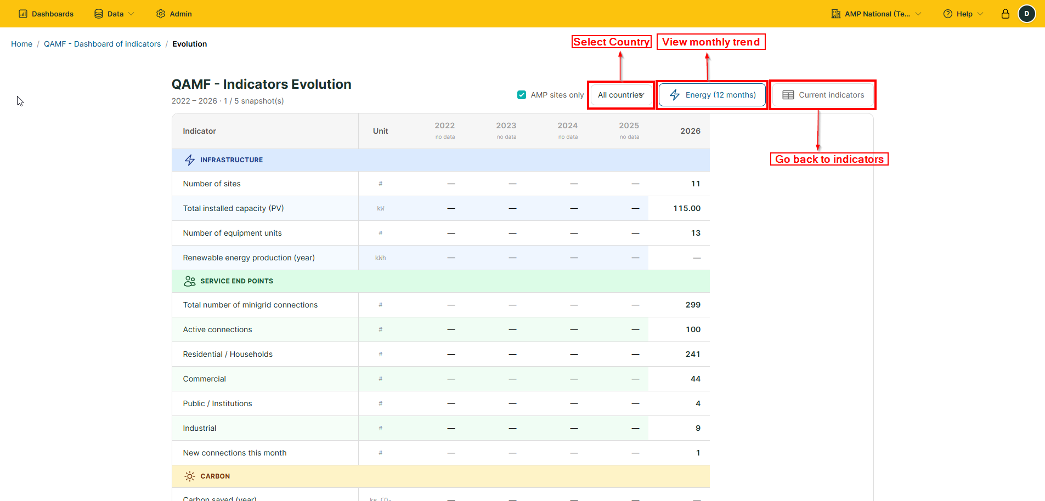Open the All countries dropdown

tap(621, 95)
